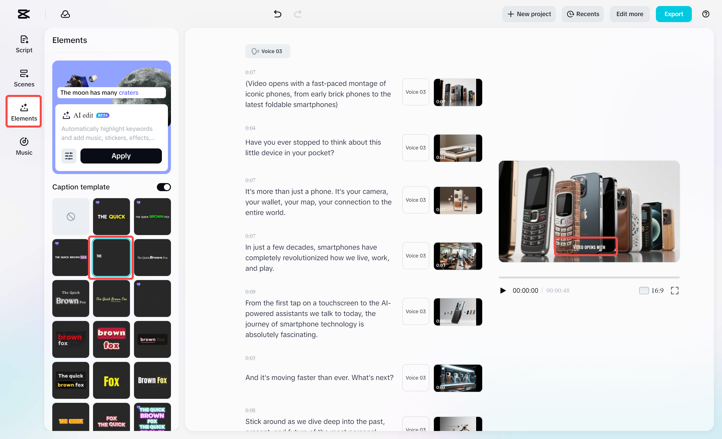The height and width of the screenshot is (439, 722).
Task: Select the yellow FOX caption template
Action: click(111, 380)
